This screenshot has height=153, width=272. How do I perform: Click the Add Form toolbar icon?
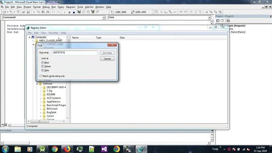click(x=11, y=12)
